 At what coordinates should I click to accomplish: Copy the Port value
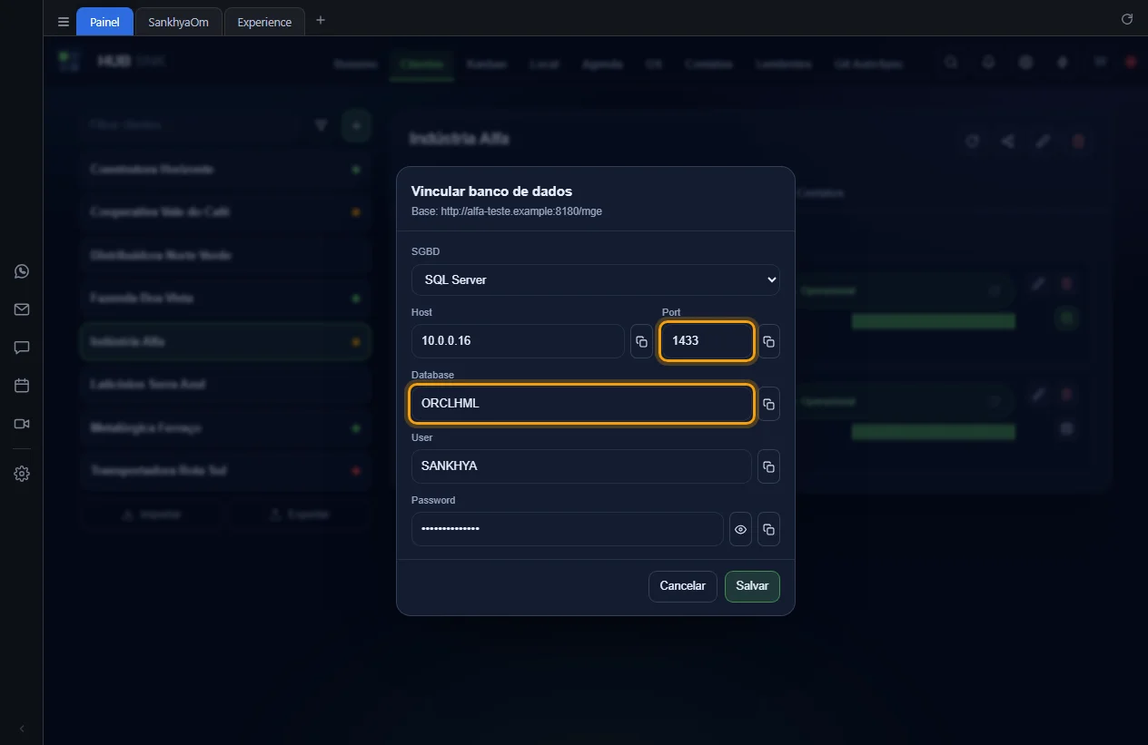pyautogui.click(x=768, y=341)
